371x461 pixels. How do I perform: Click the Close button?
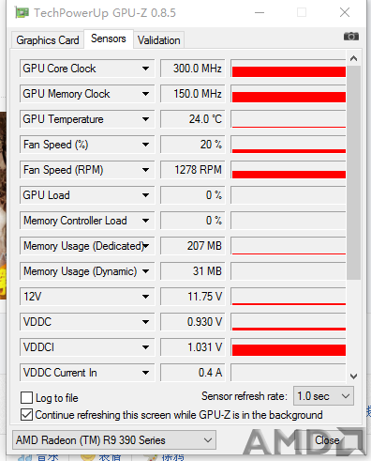[x=327, y=440]
